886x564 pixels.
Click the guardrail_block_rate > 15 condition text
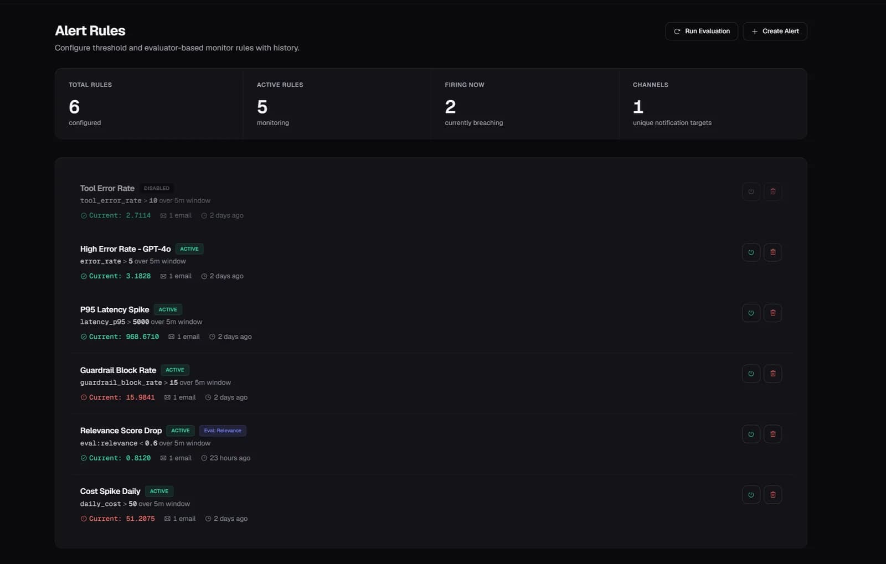(x=156, y=382)
